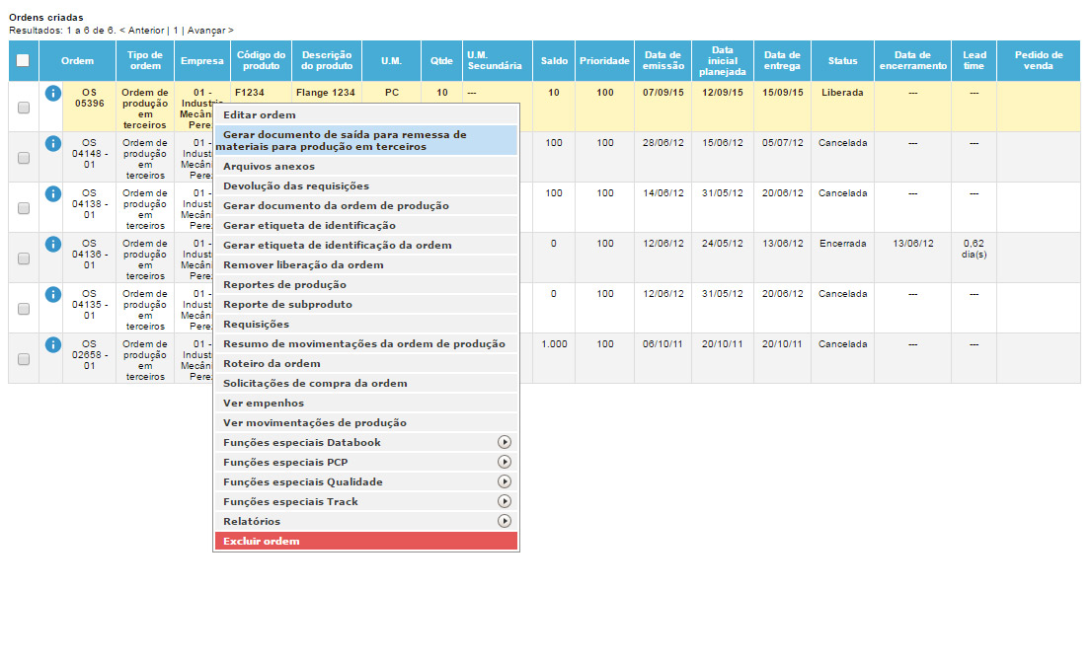The image size is (1092, 663).
Task: Select the 'Gerar etiqueta de identificação' menu entry
Action: pyautogui.click(x=366, y=225)
